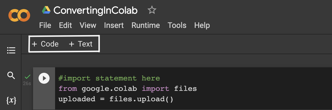332x110 pixels.
Task: Show the variables inspector panel
Action: (11, 101)
